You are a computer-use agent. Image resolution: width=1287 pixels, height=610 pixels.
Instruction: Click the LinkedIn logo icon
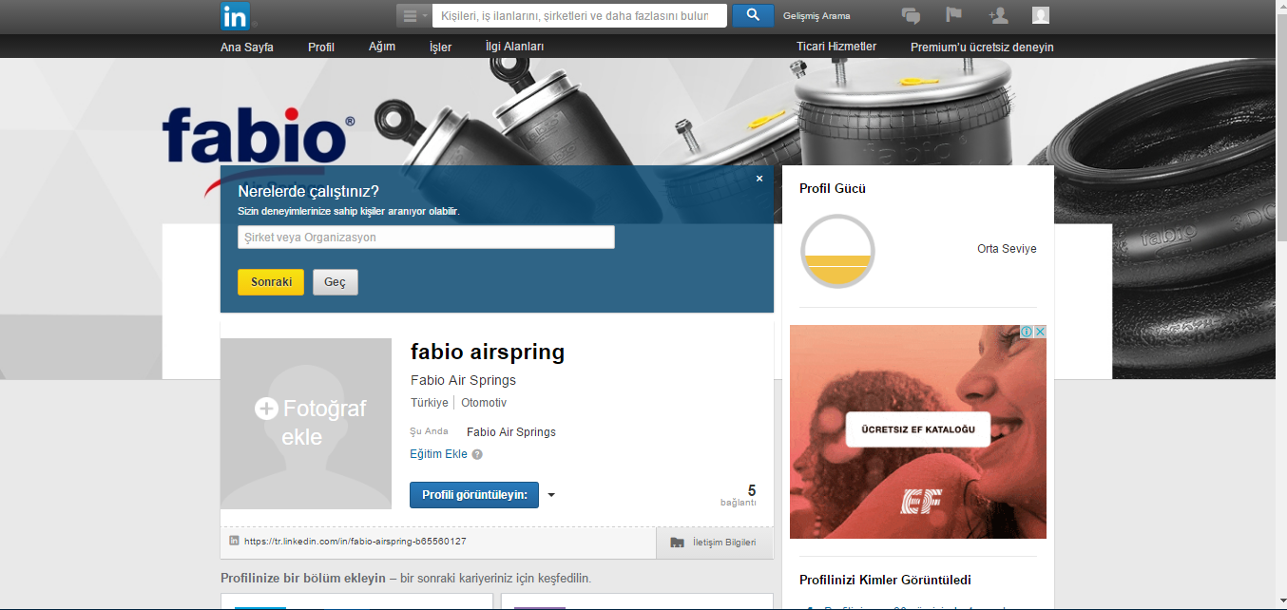click(x=235, y=16)
